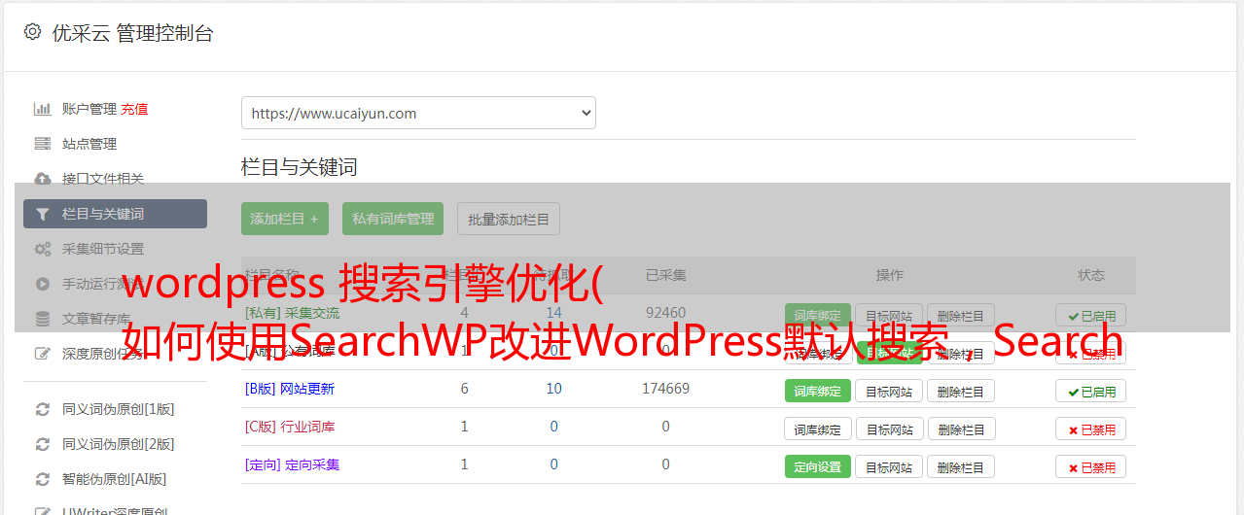This screenshot has height=515, width=1244.
Task: Click 删除栏目 in the 定向采集 row
Action: tap(961, 466)
